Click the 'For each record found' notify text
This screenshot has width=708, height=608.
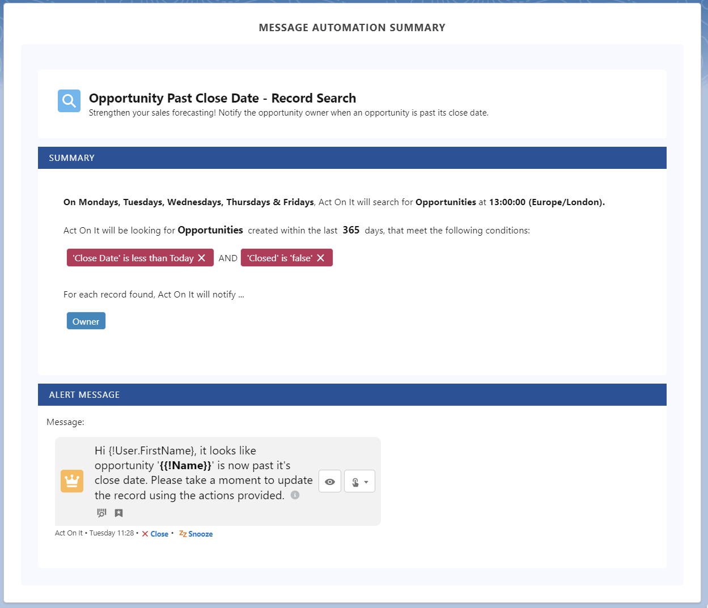(154, 294)
